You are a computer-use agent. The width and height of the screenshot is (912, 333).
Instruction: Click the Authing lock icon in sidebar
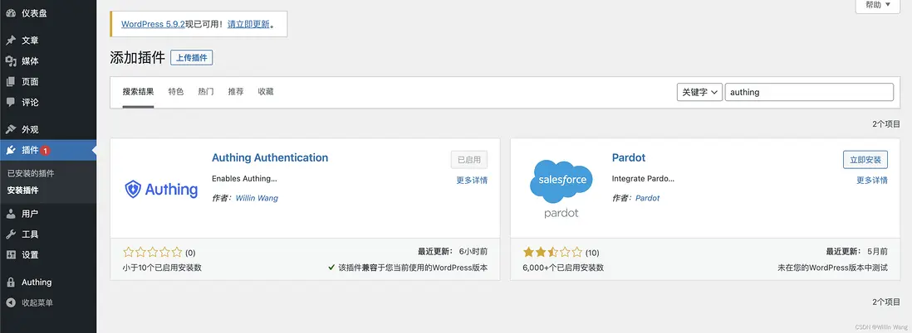pos(11,282)
